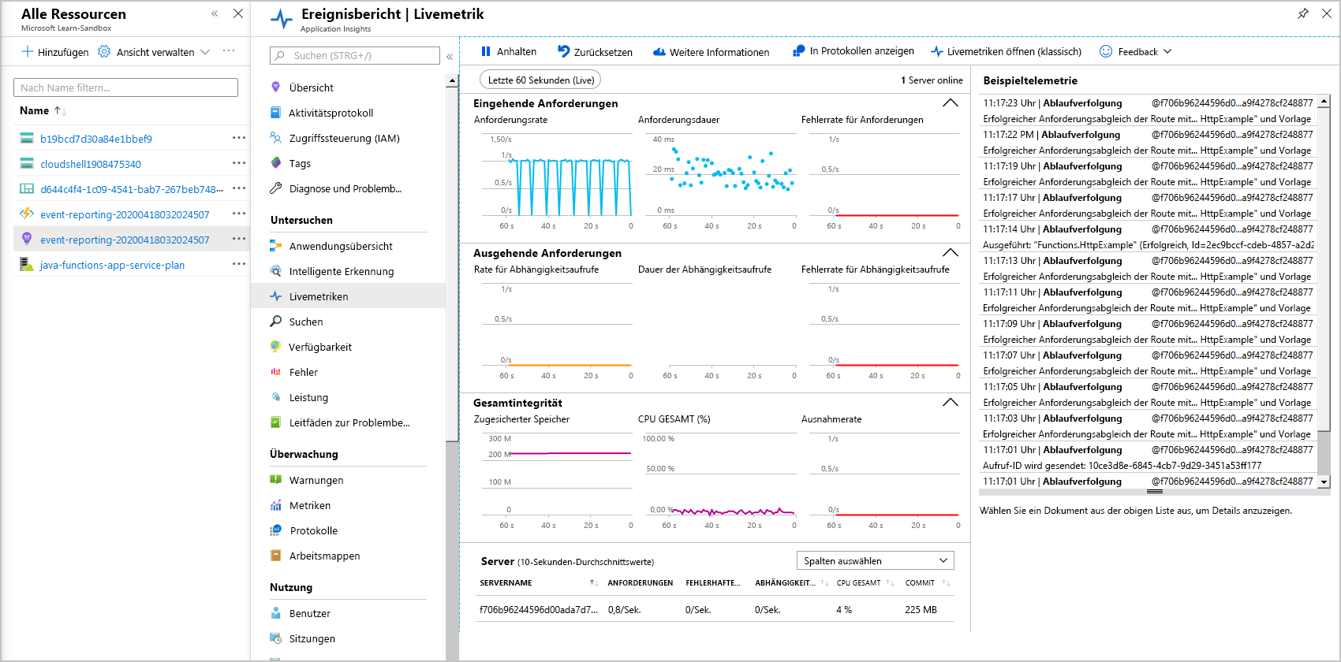Viewport: 1341px width, 662px height.
Task: Pause live metrics with Anhalten
Action: (x=509, y=52)
